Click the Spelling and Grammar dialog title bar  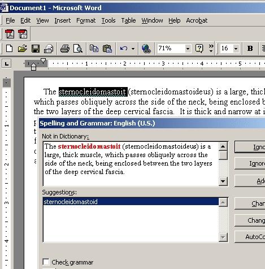pos(152,123)
